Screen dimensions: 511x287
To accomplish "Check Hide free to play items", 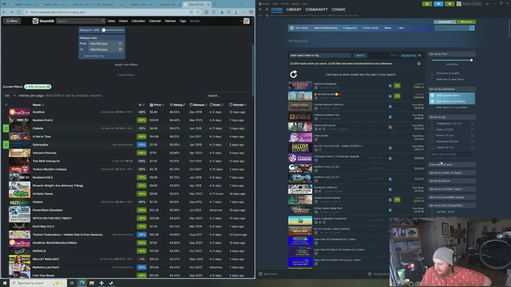I will (432, 79).
